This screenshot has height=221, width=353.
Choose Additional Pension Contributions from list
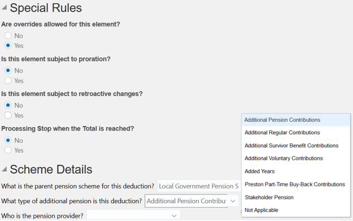coord(282,120)
